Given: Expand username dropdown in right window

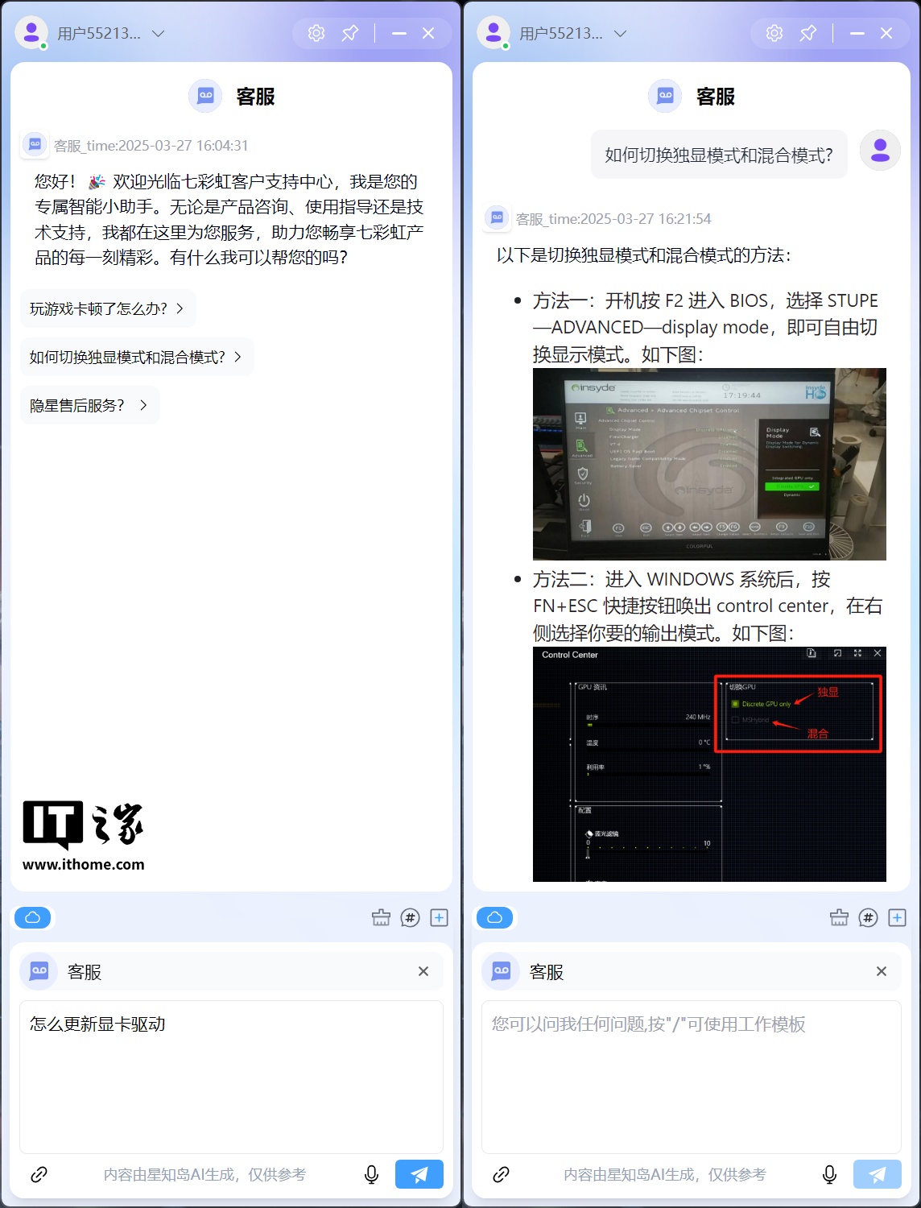Looking at the screenshot, I should 620,34.
